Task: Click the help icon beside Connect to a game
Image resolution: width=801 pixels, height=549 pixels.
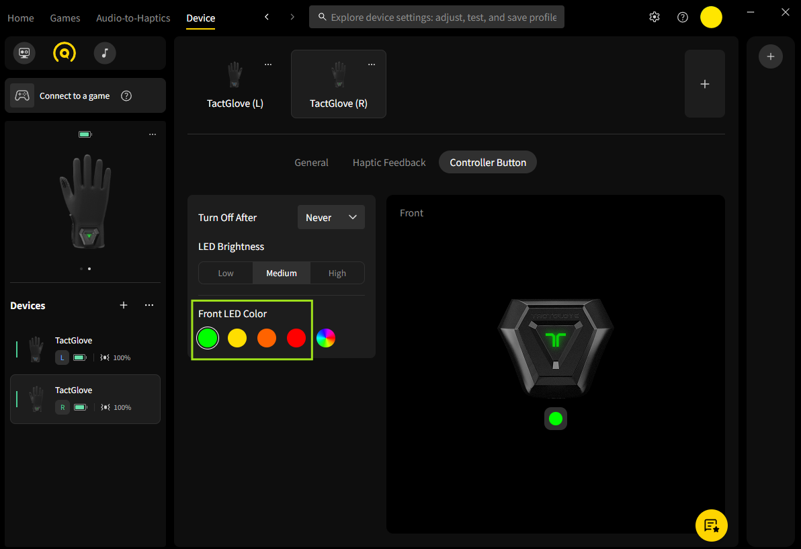Action: 126,96
